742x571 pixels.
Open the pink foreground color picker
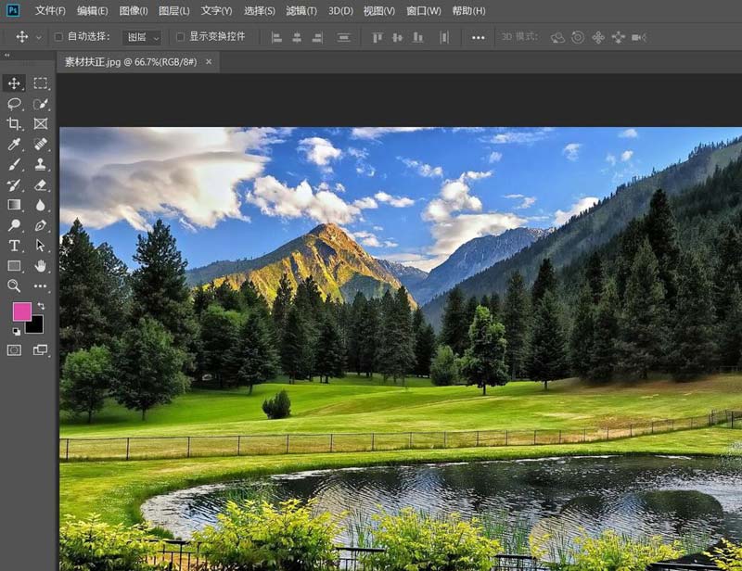point(21,311)
